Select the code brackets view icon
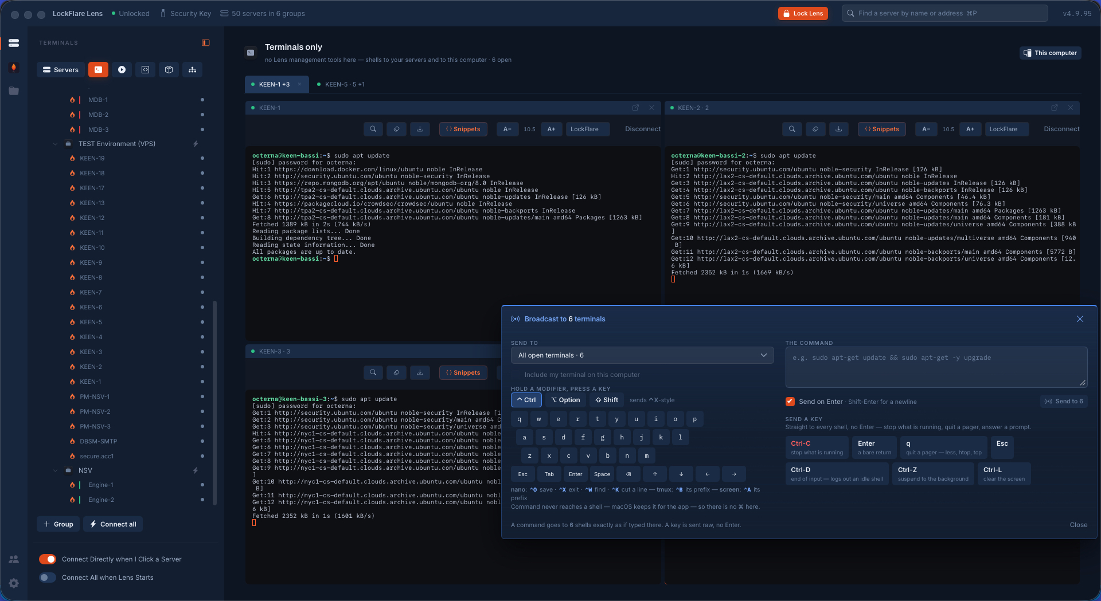The image size is (1101, 601). tap(145, 70)
